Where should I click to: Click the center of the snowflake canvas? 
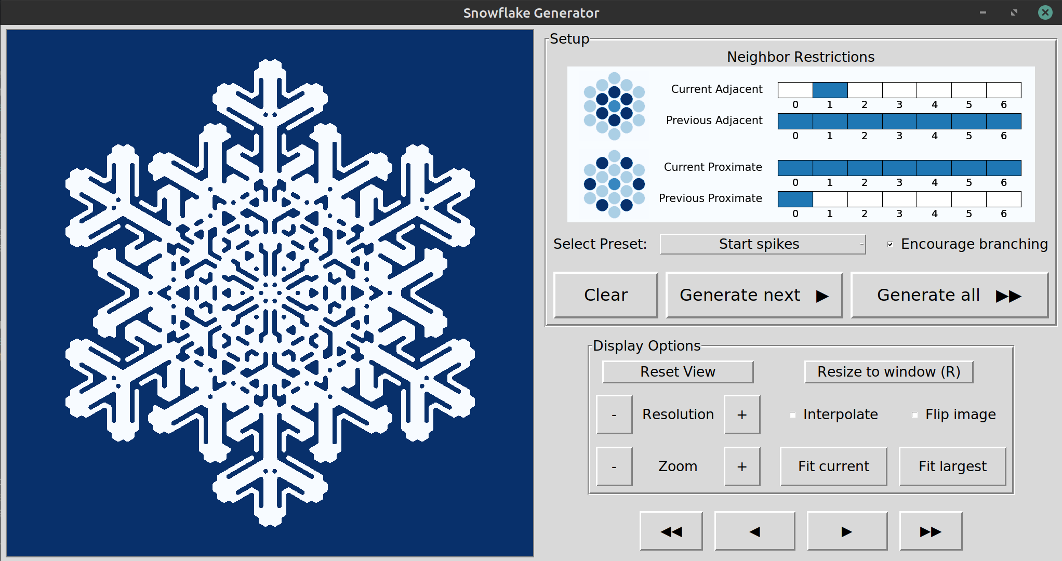click(x=270, y=293)
